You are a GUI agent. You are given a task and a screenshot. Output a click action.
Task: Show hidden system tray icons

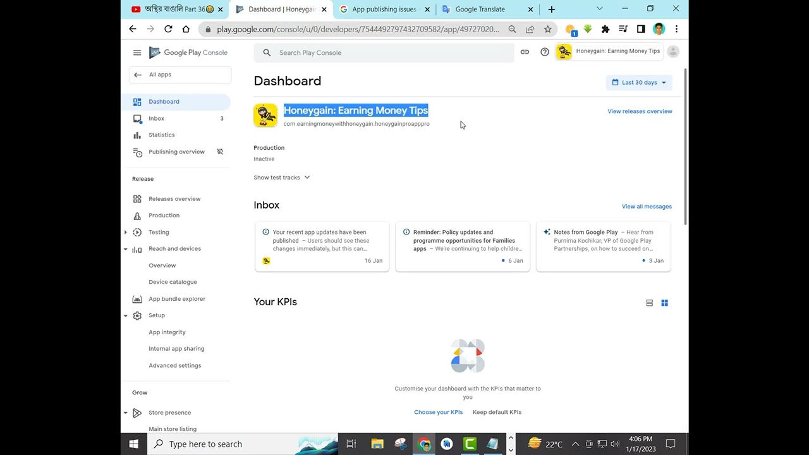[575, 444]
